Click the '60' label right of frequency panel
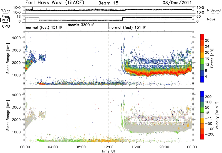The height and width of the screenshot is (153, 222). point(199,17)
